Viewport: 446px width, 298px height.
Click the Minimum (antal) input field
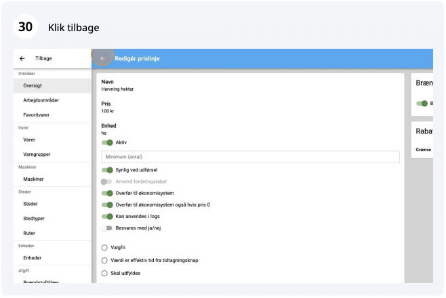click(x=250, y=157)
